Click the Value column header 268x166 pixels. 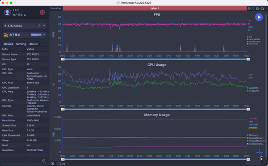[x=30, y=49]
